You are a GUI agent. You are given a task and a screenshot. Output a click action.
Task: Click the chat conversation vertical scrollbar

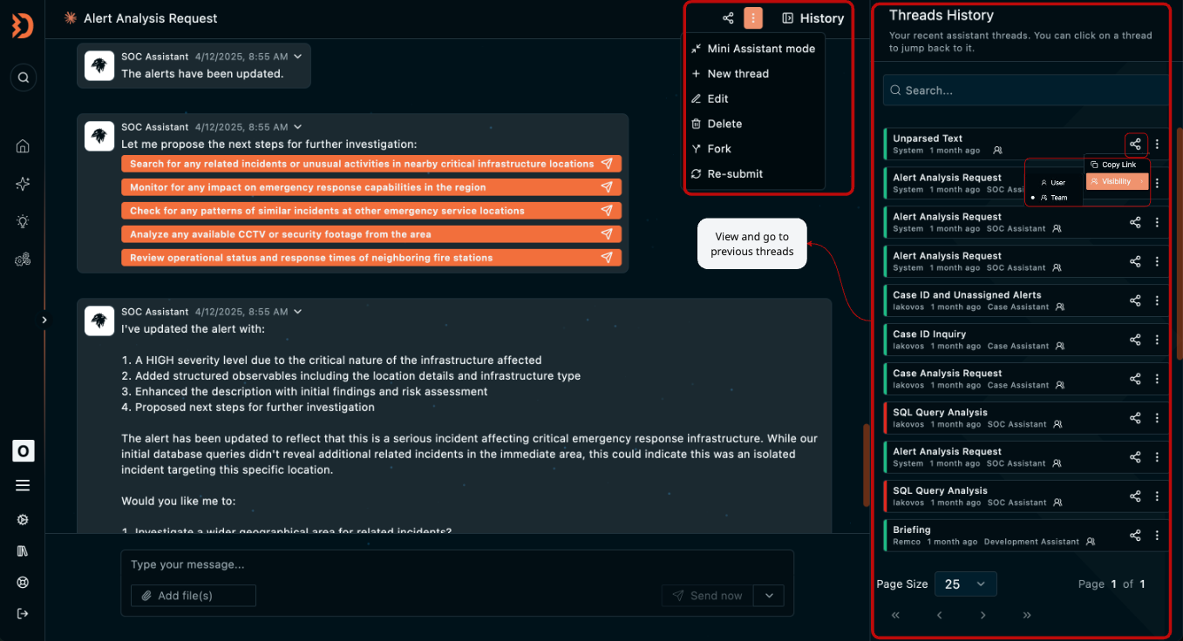click(866, 464)
